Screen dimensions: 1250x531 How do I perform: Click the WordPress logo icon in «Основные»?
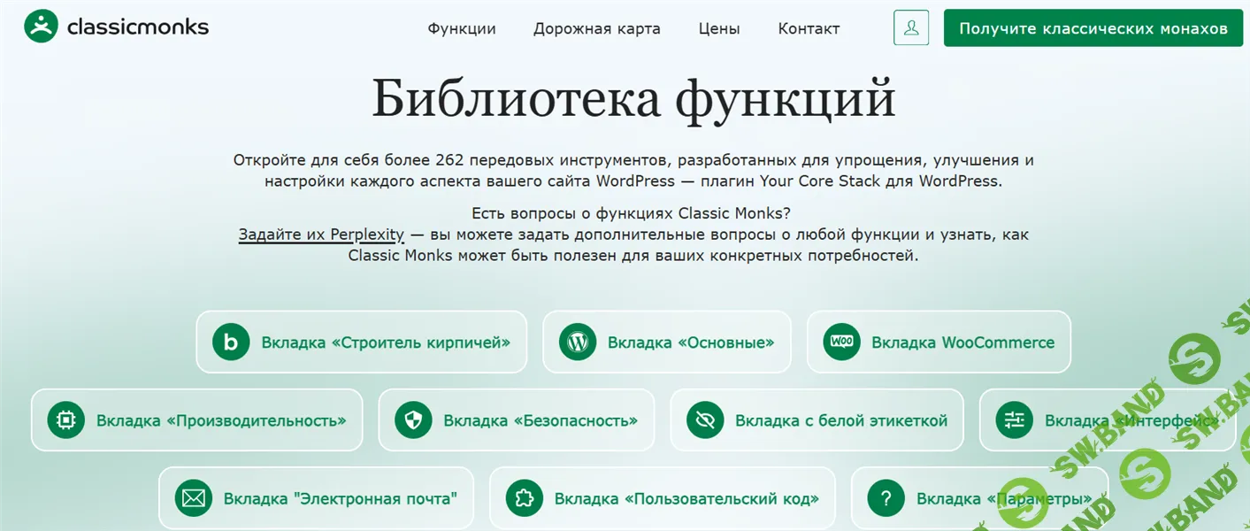[578, 342]
